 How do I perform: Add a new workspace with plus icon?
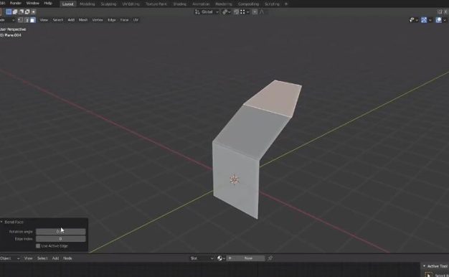pos(285,4)
